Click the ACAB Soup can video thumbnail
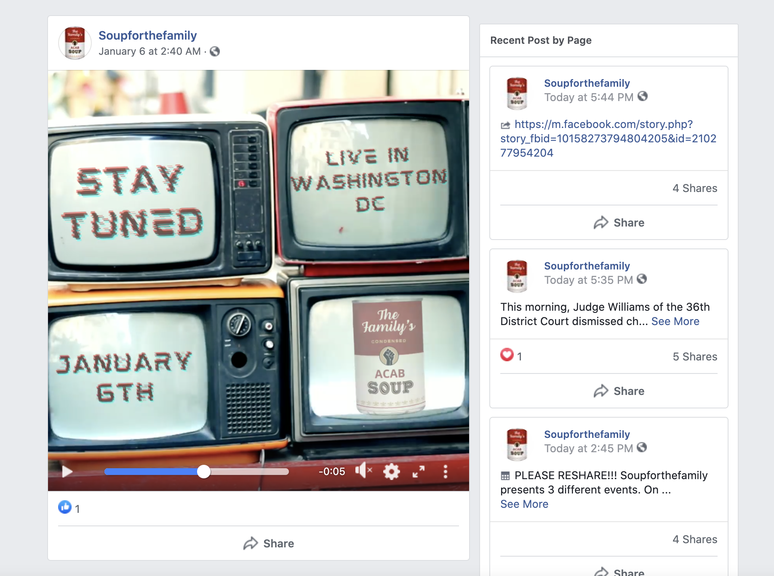The width and height of the screenshot is (774, 576). point(389,356)
